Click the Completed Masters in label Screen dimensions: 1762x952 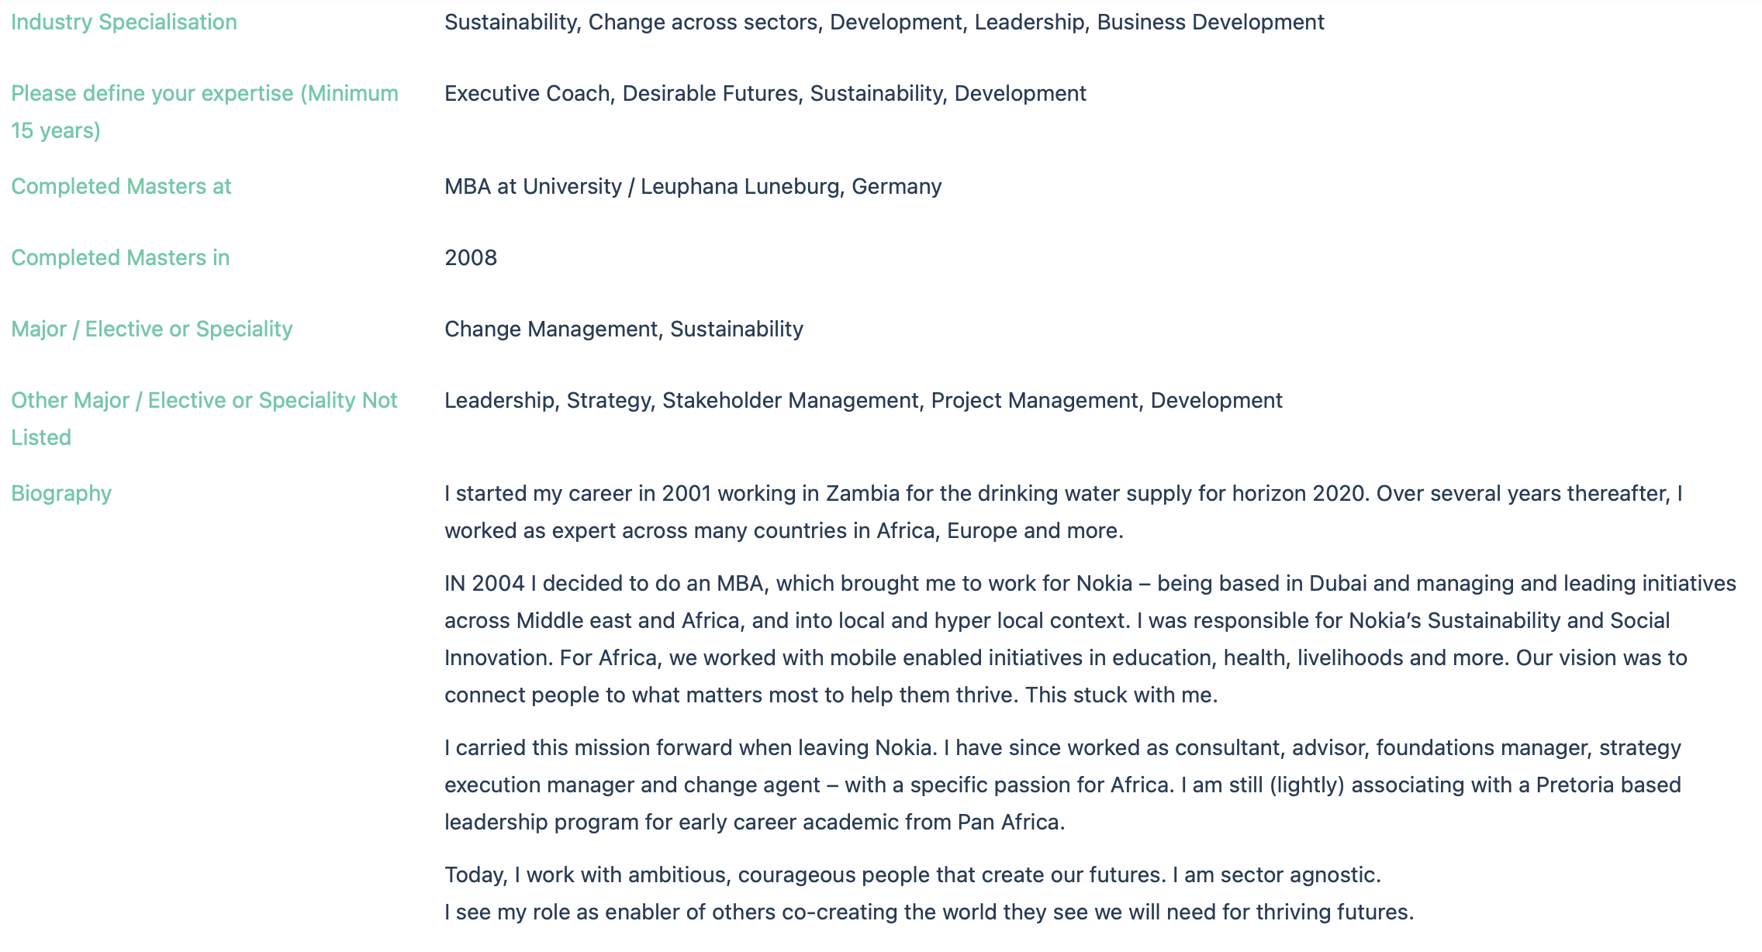(x=120, y=257)
